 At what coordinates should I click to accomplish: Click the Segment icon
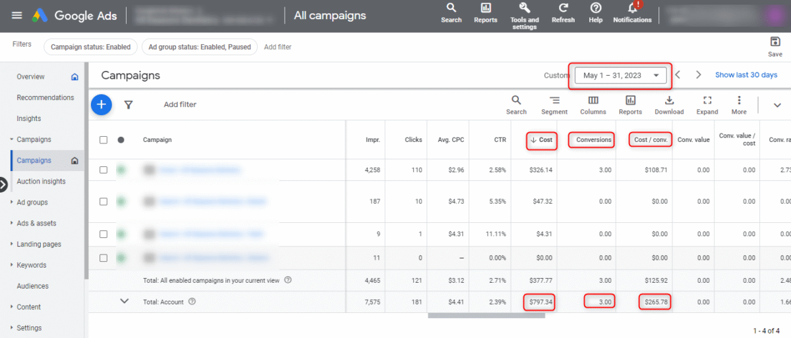click(x=554, y=101)
